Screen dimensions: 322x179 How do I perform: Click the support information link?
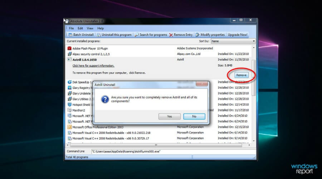click(x=93, y=66)
